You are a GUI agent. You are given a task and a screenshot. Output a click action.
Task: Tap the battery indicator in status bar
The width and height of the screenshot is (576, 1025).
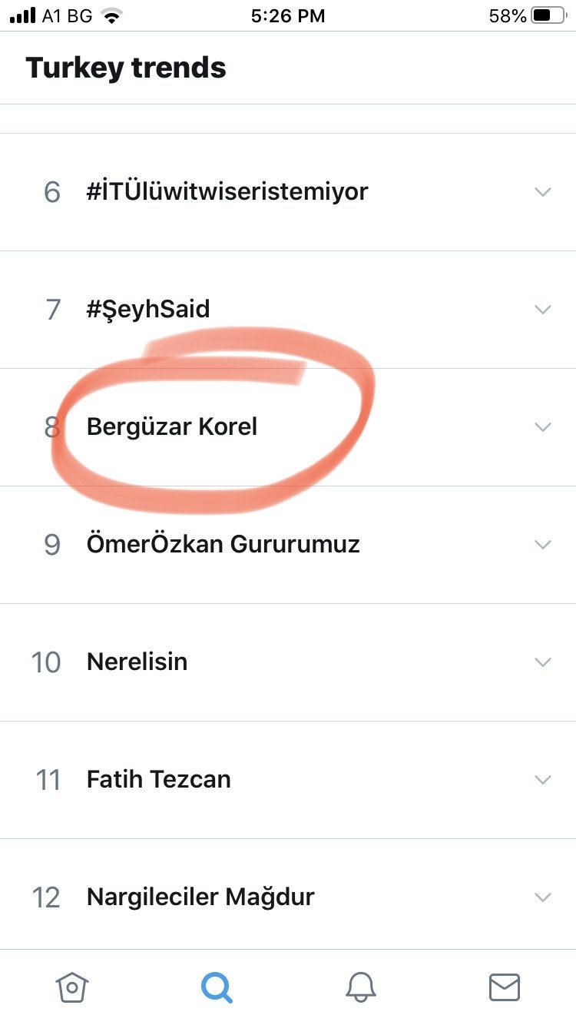(x=548, y=15)
